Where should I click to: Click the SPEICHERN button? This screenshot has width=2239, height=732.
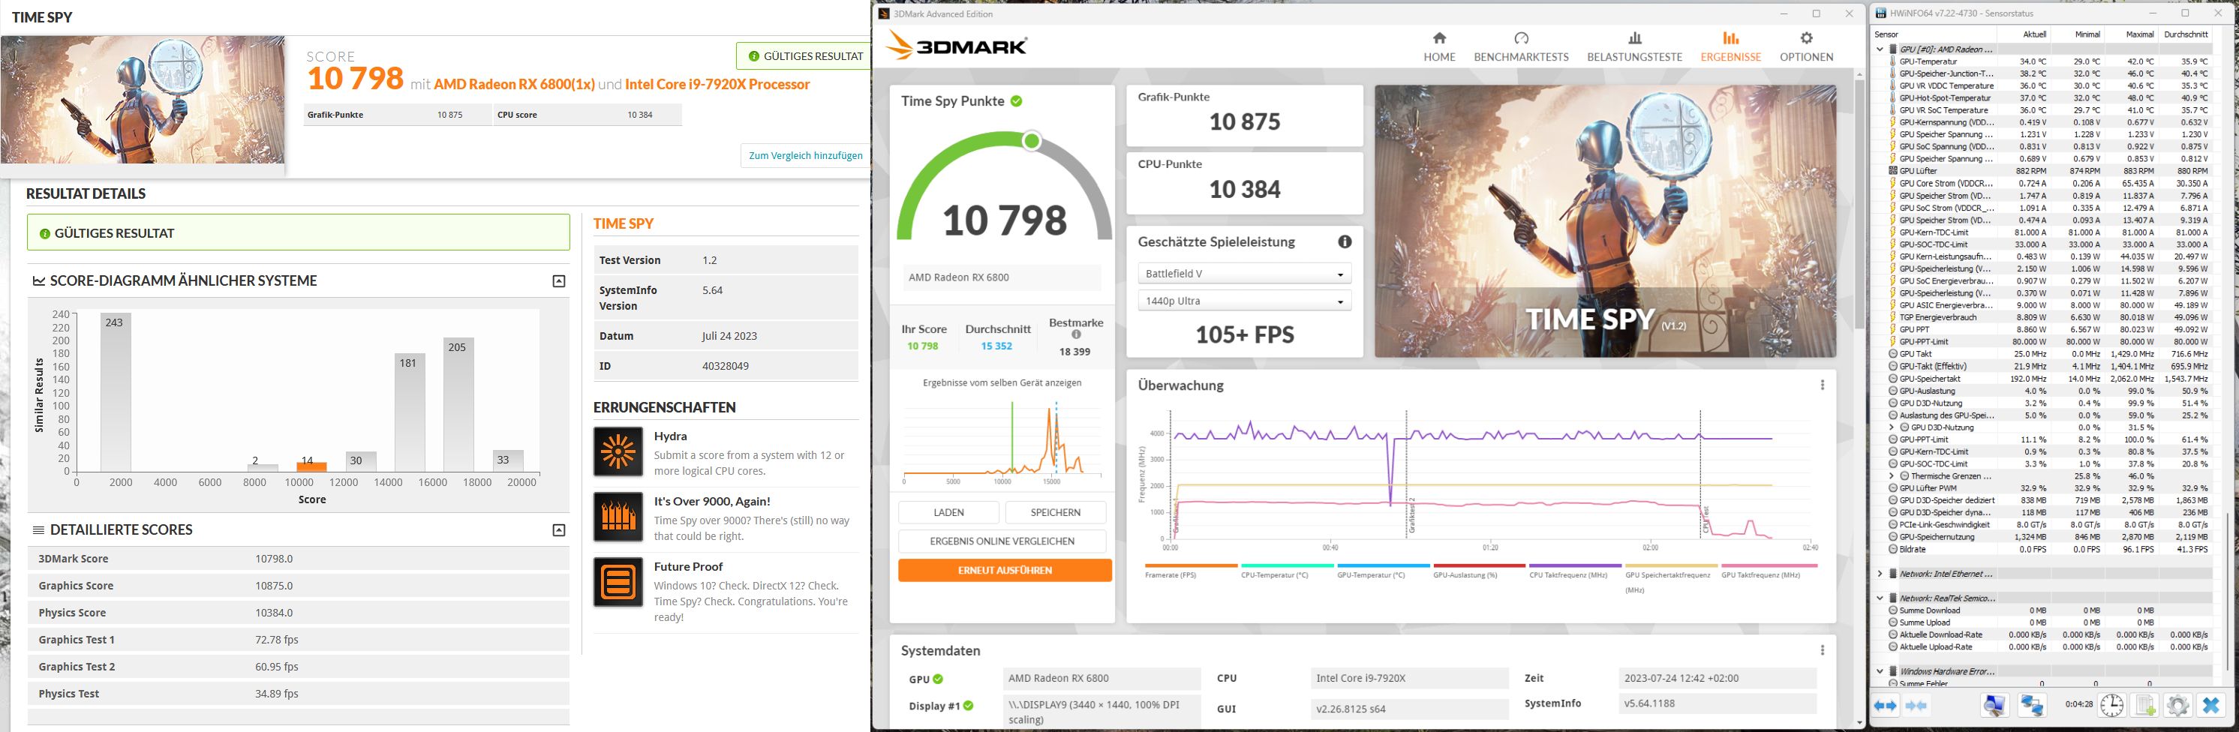pyautogui.click(x=1056, y=512)
